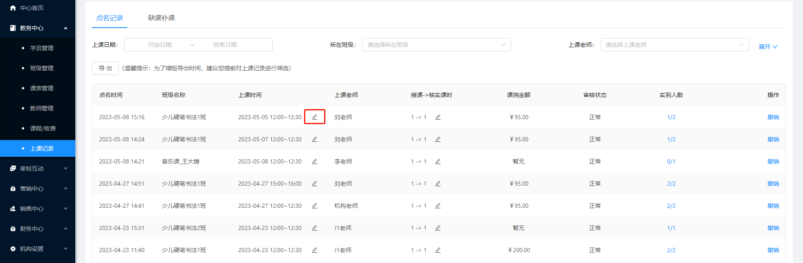Edit class hours in 2023-04-23 15:31 row

click(x=438, y=228)
